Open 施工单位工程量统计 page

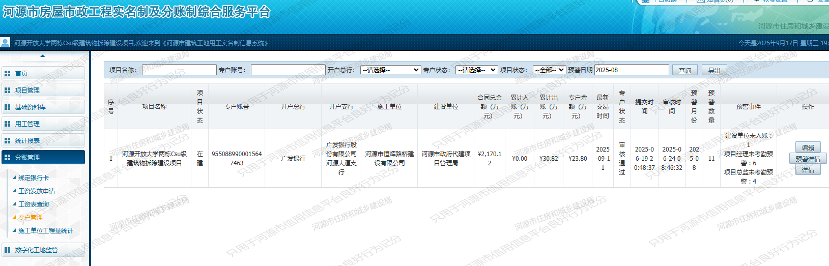tap(46, 231)
